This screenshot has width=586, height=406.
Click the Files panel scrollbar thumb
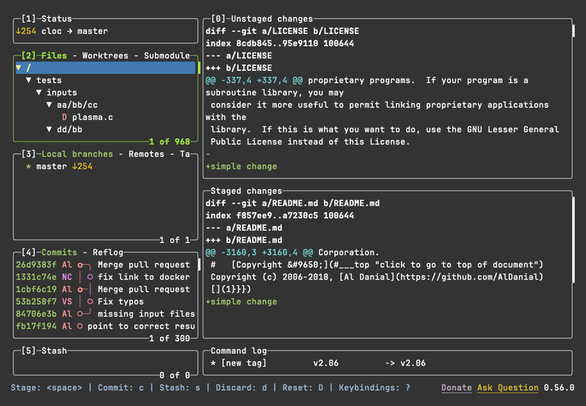coord(199,67)
